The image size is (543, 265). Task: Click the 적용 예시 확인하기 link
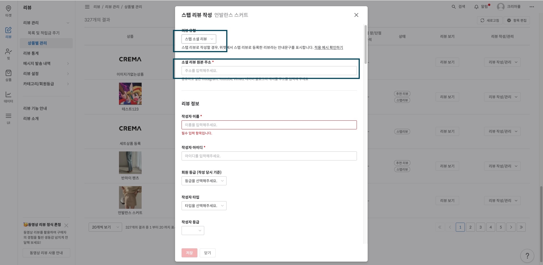click(x=328, y=47)
